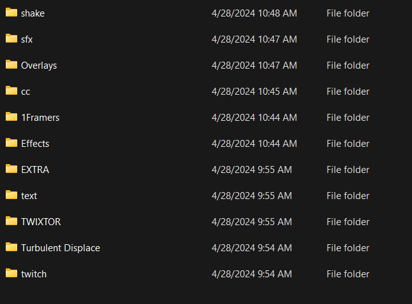Select the text folder icon
Viewport: 412px width, 304px height.
11,195
